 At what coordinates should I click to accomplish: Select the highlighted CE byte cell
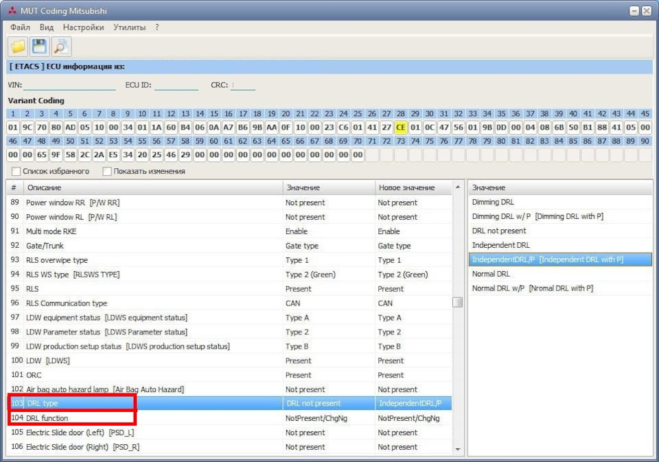click(x=400, y=128)
